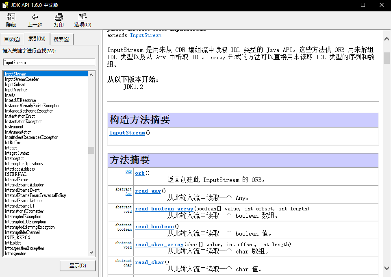The image size is (391, 277).
Task: Open the read_boolean_array method link
Action: (x=164, y=209)
